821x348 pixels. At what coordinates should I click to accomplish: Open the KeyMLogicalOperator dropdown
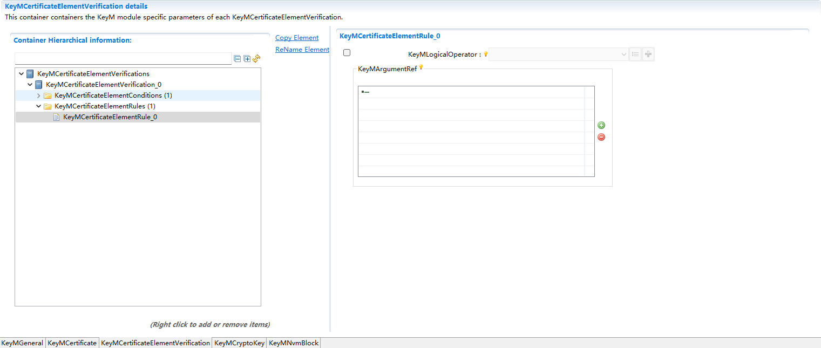point(623,54)
